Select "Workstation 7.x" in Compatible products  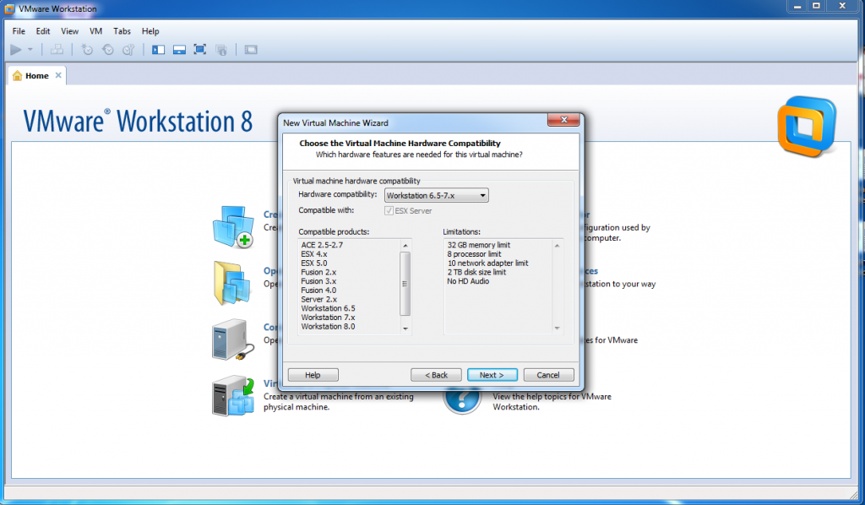(329, 318)
